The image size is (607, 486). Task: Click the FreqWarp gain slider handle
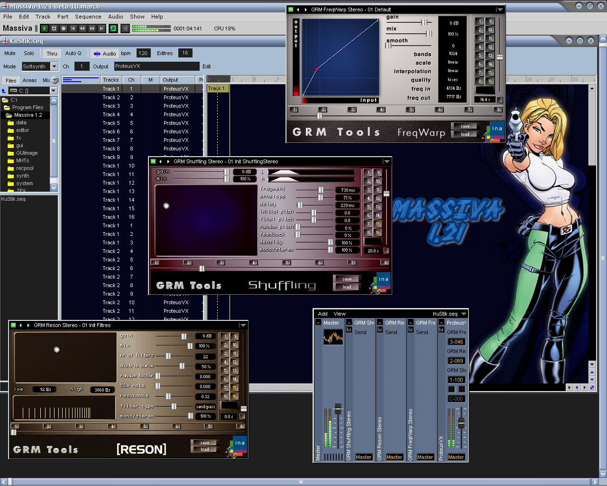(424, 22)
